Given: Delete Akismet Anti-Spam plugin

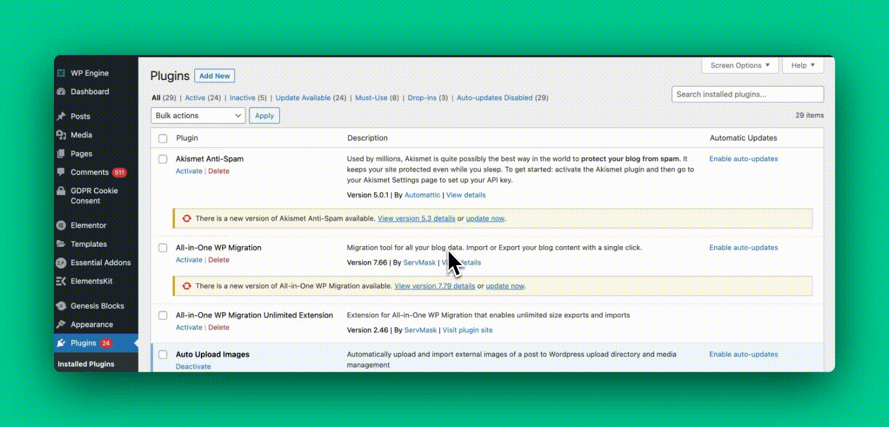Looking at the screenshot, I should pyautogui.click(x=219, y=171).
